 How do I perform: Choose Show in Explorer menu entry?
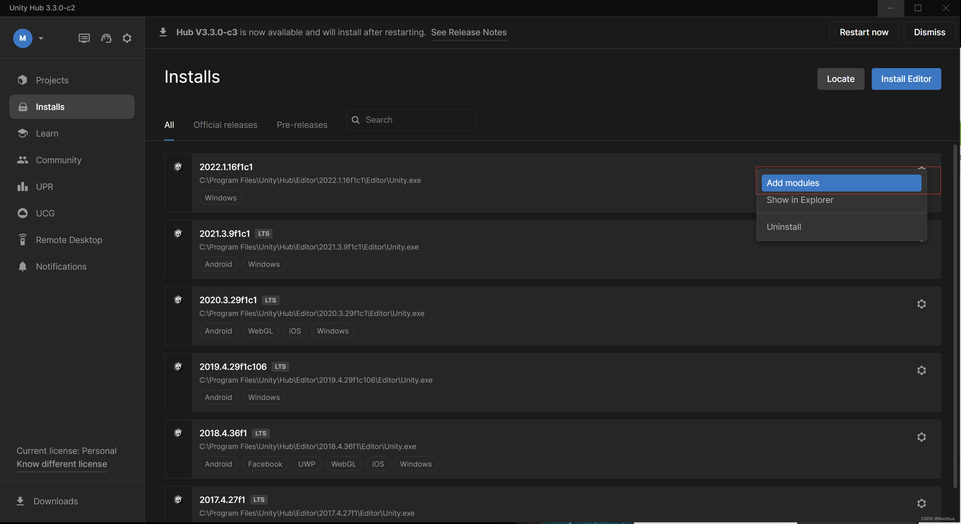(799, 200)
